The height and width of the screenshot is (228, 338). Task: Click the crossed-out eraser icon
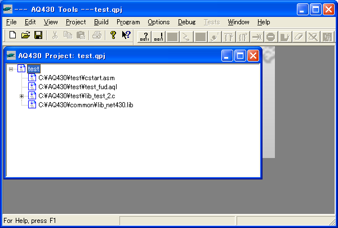click(313, 37)
